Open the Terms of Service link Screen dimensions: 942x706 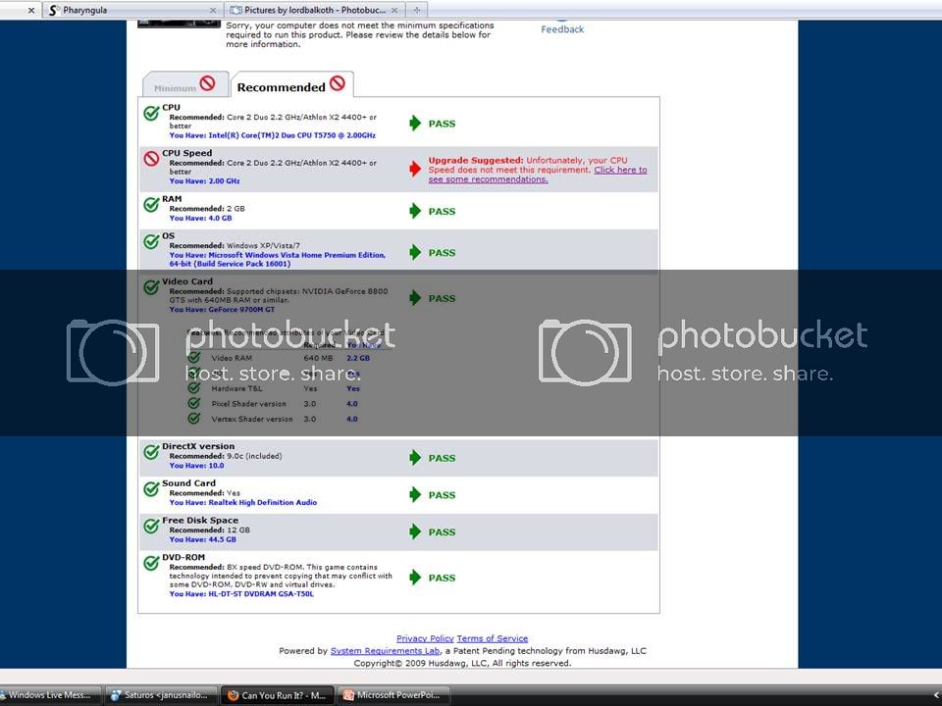(x=492, y=638)
